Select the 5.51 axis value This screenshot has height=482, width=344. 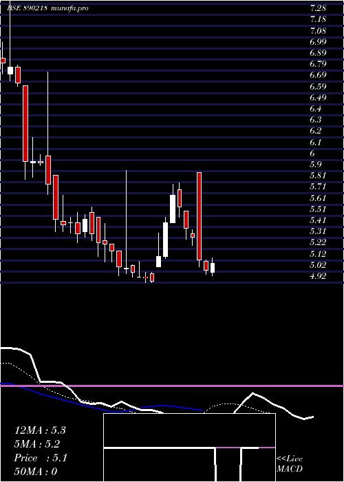318,209
